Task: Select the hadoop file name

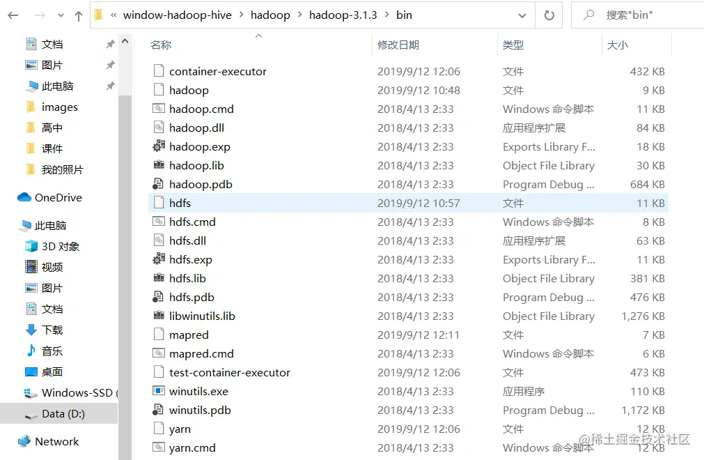Action: tap(189, 91)
